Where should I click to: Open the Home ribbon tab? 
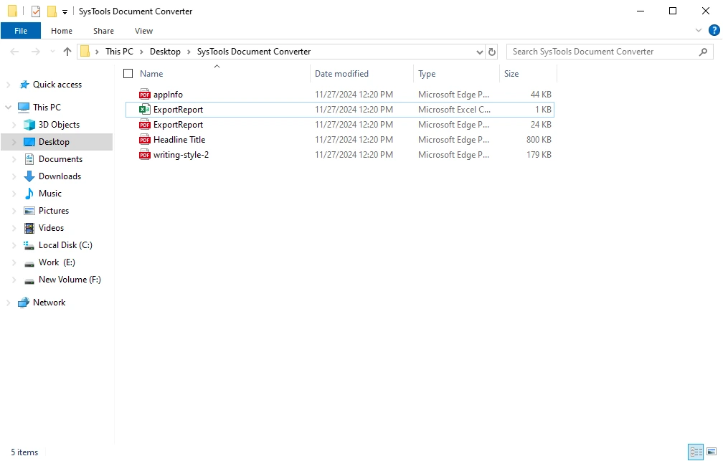click(x=62, y=31)
